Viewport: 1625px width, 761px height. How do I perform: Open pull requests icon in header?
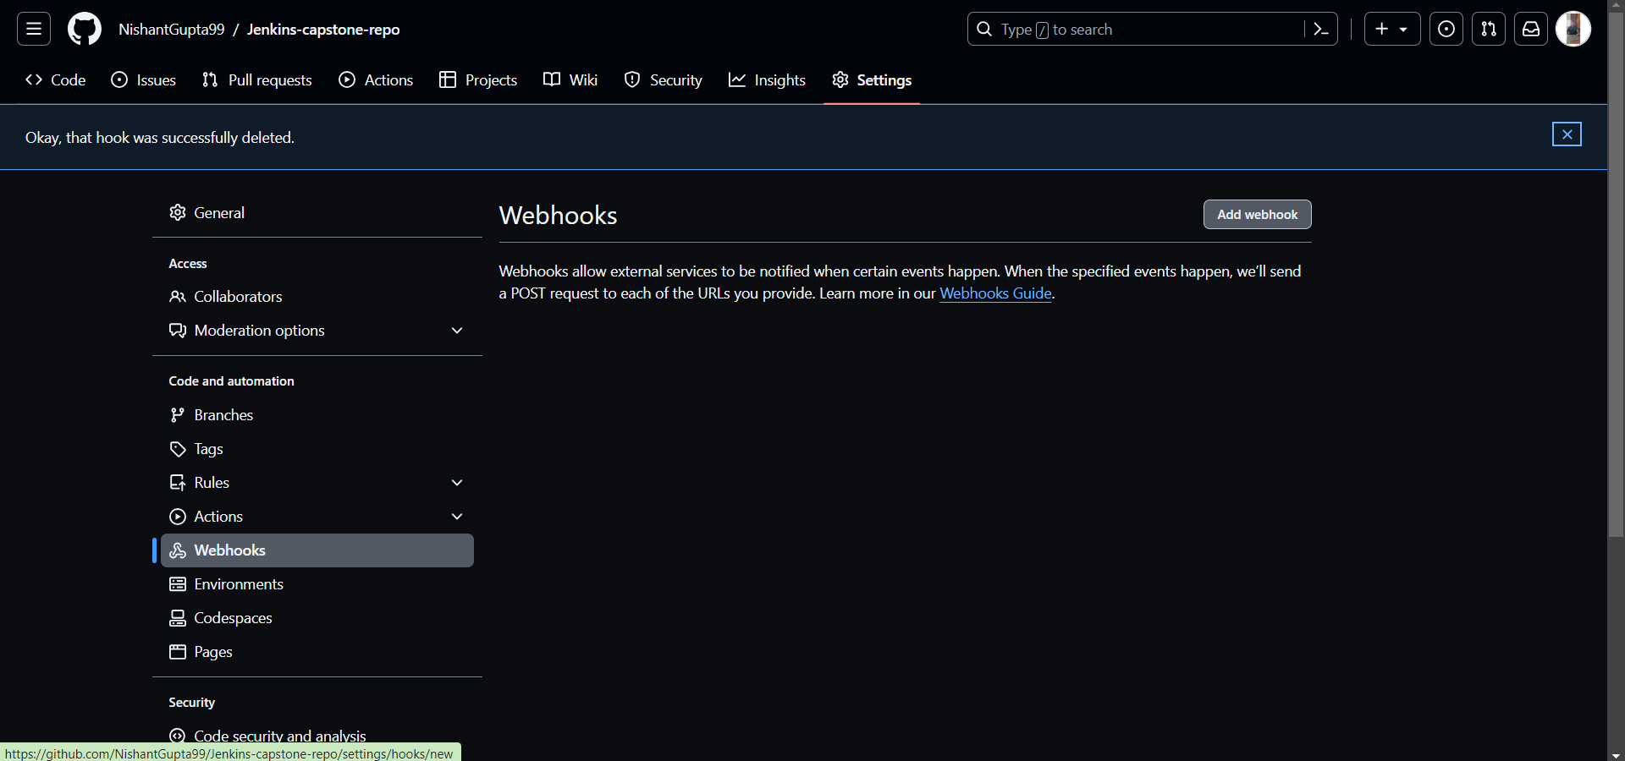(x=1488, y=30)
